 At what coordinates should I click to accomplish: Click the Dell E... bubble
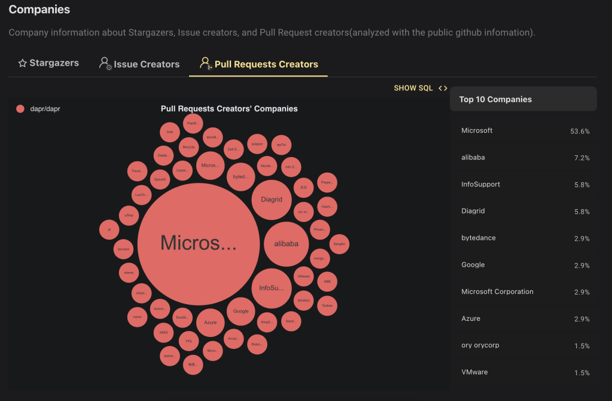point(234,149)
